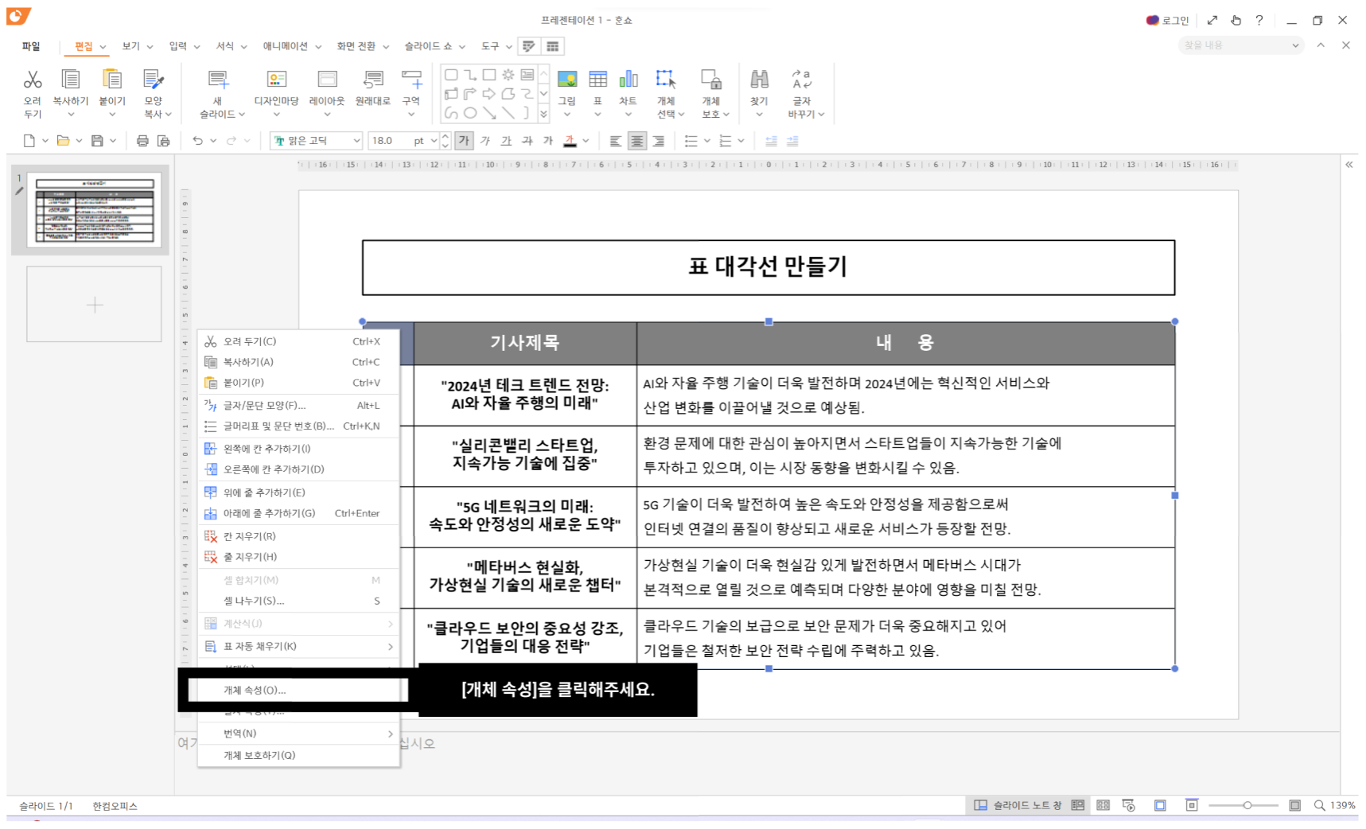Screen dimensions: 1366x829
Task: Open the 파일 menu
Action: coord(31,46)
